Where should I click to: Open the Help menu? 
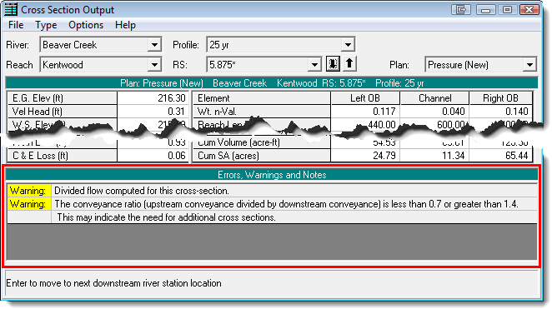pos(125,25)
